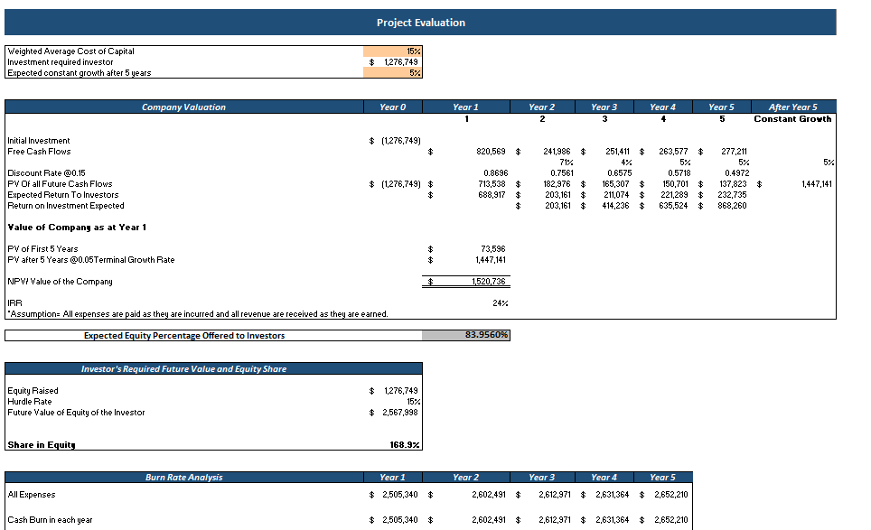
Task: Select the Year 3 column header
Action: click(x=603, y=107)
